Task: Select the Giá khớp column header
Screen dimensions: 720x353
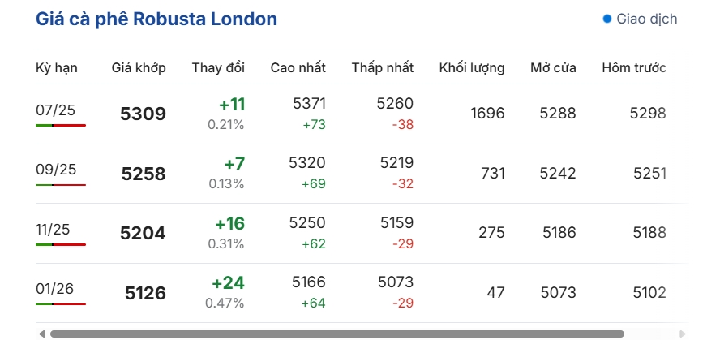Action: click(x=139, y=68)
